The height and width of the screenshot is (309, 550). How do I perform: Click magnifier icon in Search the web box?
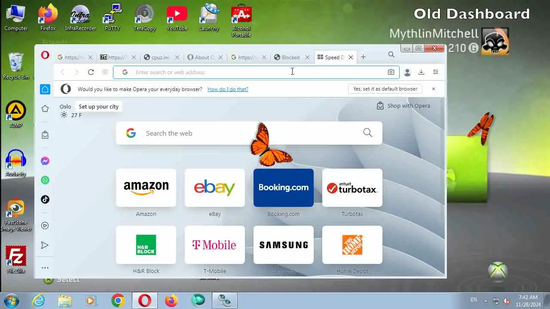pos(368,133)
